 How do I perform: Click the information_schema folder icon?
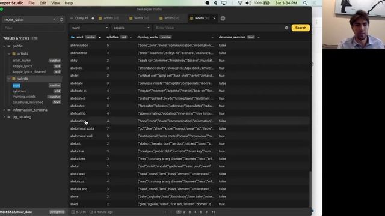(9, 110)
